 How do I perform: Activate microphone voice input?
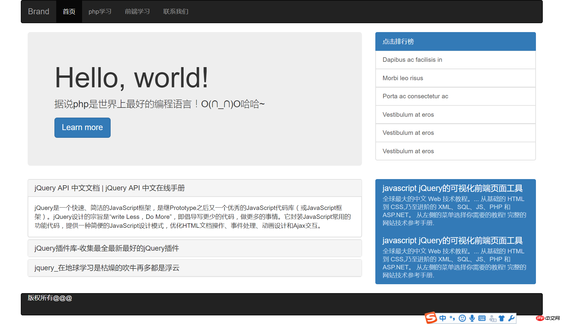click(472, 318)
